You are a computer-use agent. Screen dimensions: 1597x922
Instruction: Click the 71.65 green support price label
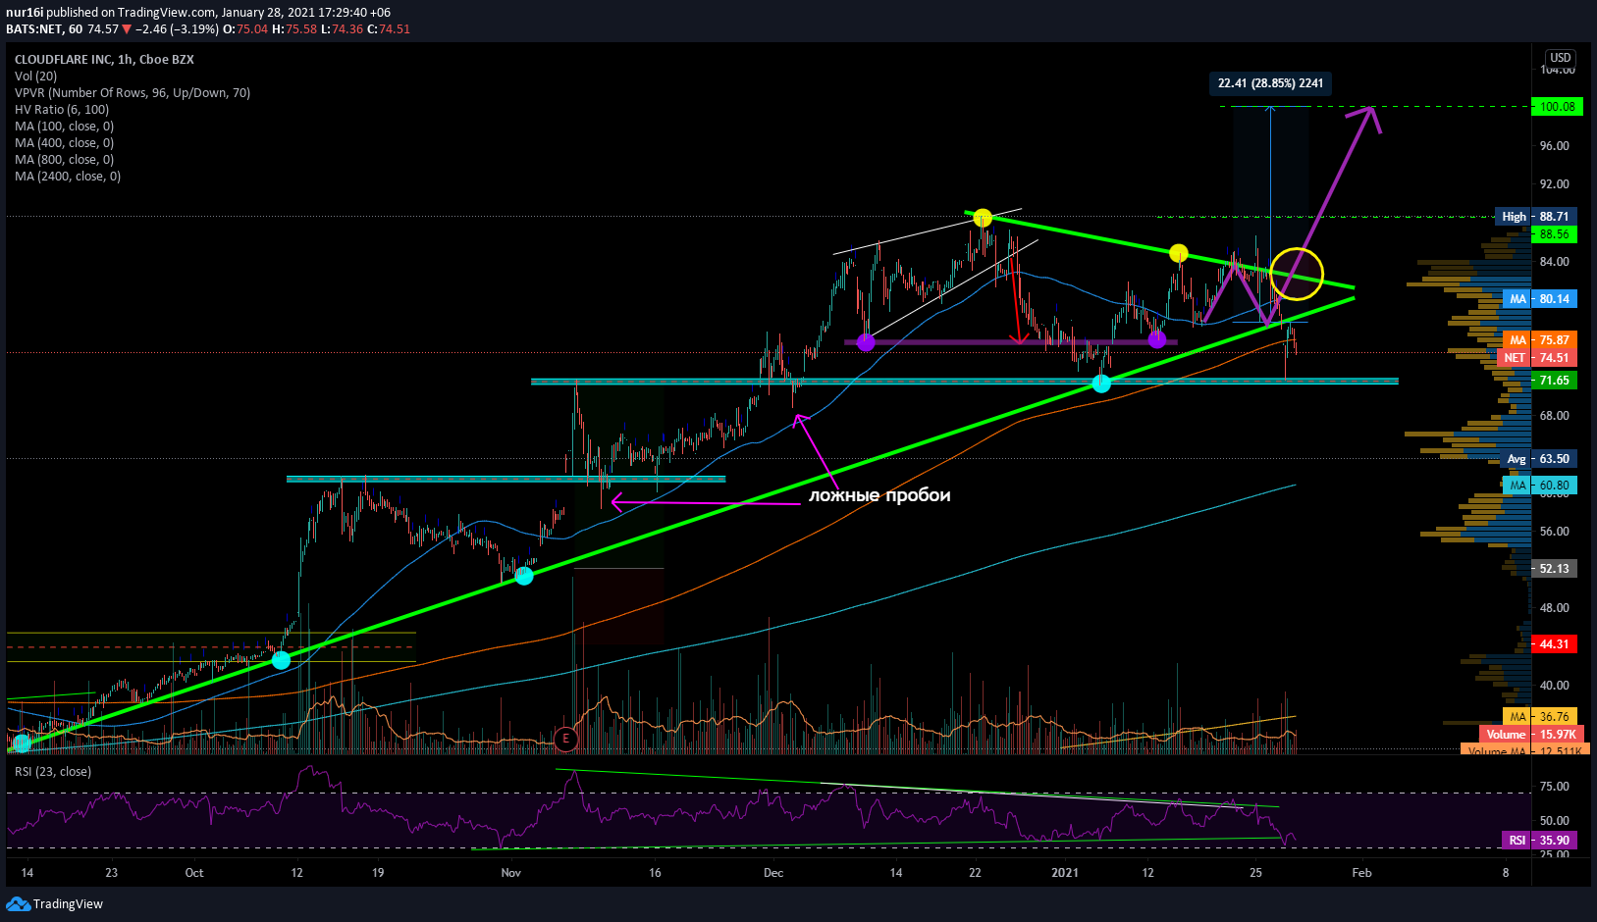tap(1554, 380)
